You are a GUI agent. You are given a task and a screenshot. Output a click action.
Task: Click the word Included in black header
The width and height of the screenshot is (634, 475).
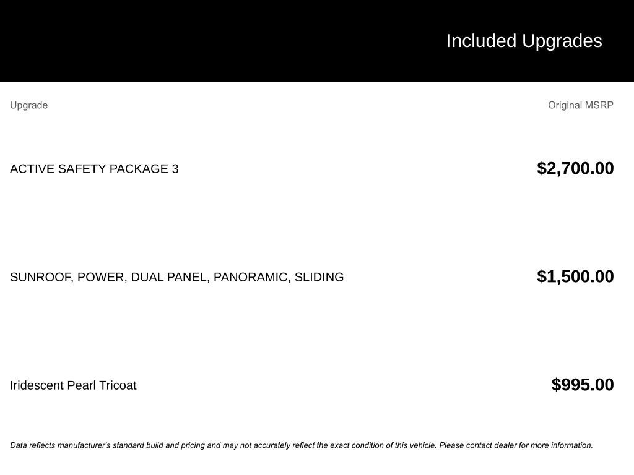click(x=482, y=41)
